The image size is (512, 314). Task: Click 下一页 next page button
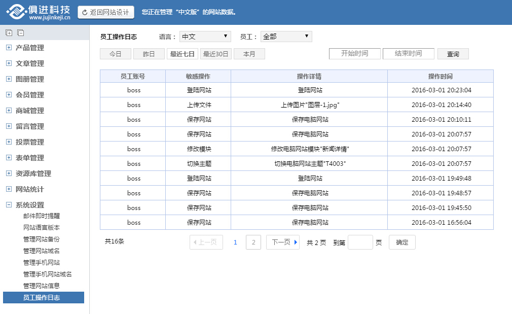click(x=283, y=242)
